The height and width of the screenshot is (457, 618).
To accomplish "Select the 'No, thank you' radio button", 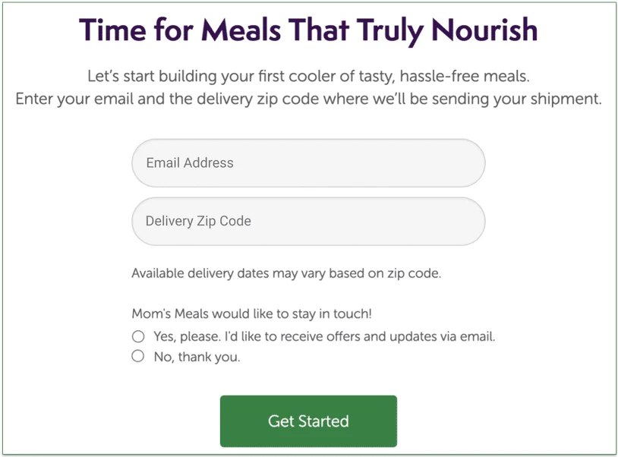I will click(x=137, y=355).
